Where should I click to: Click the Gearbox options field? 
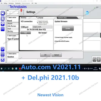(22, 60)
